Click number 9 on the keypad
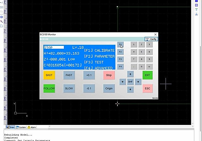Image resolution: width=202 pixels, height=141 pixels. (x=149, y=59)
